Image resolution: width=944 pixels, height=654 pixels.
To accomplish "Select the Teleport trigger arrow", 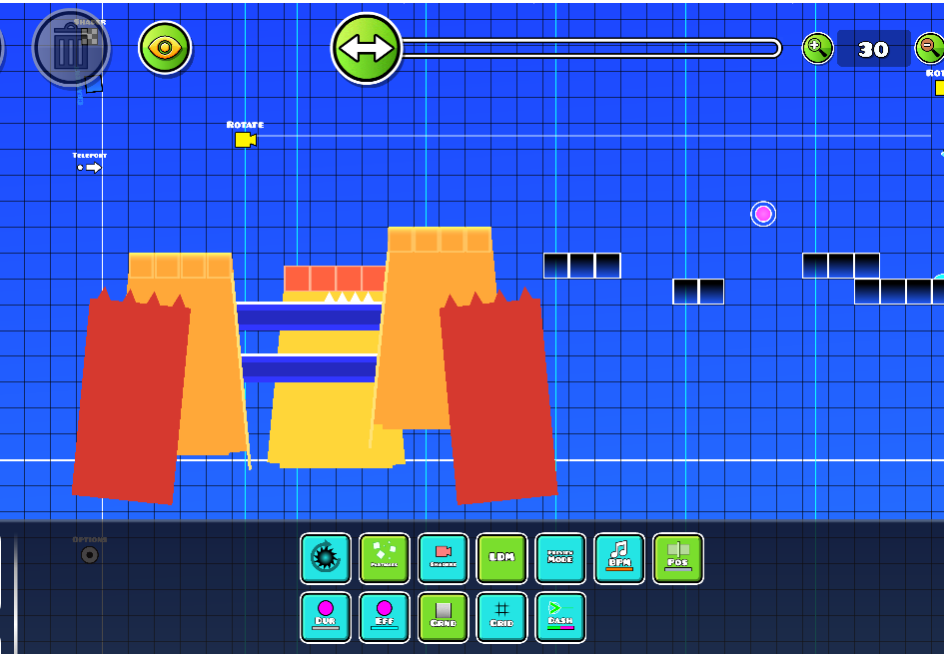I will 89,168.
